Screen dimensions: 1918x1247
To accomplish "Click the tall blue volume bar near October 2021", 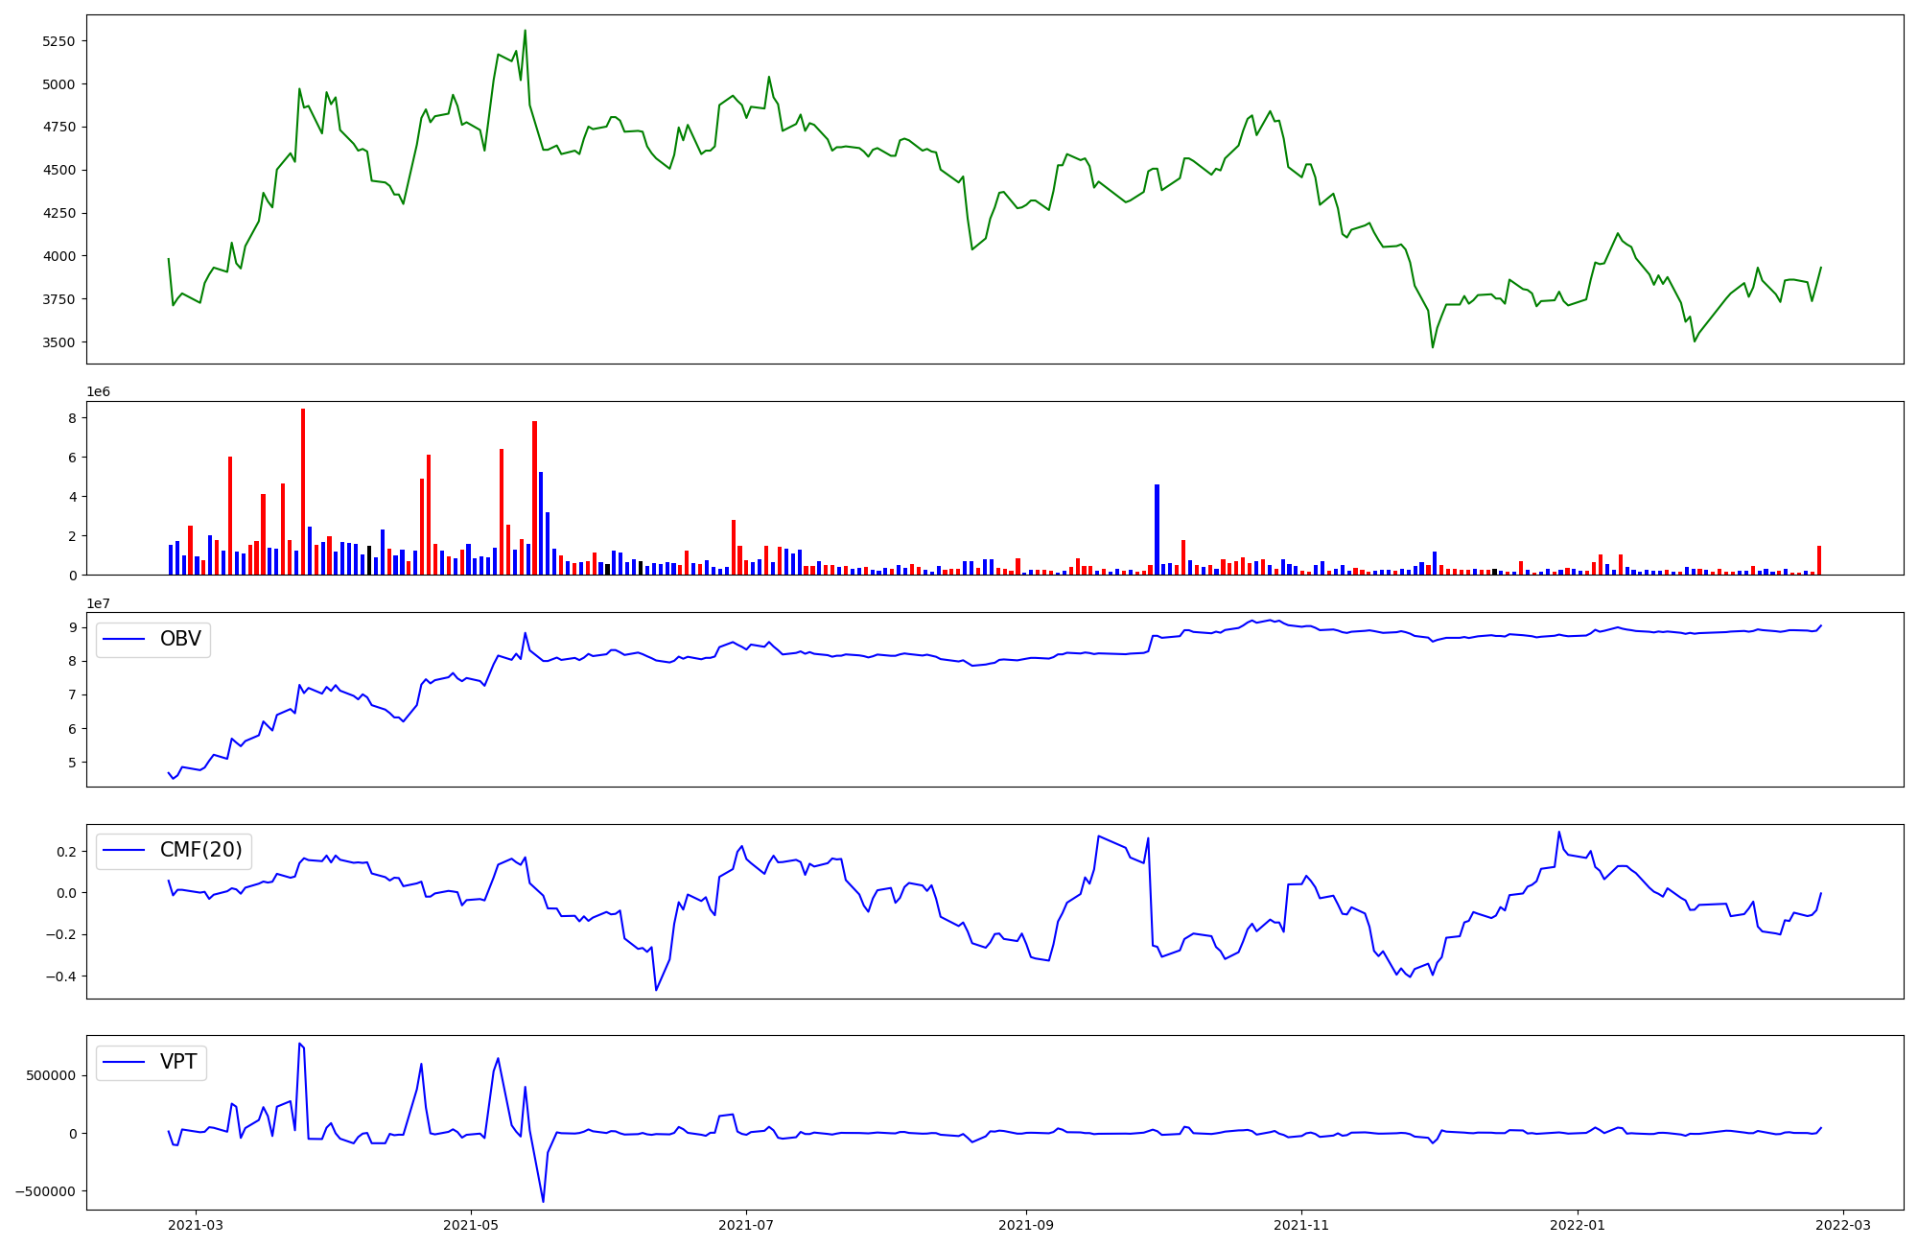I will (1157, 528).
